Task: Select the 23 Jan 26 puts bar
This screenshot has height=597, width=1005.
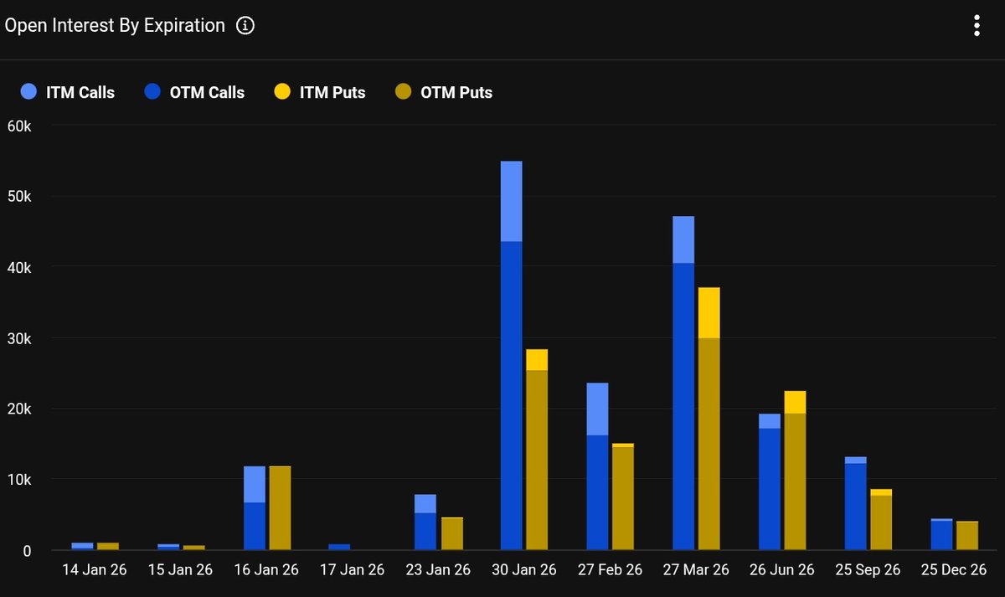Action: pos(451,533)
